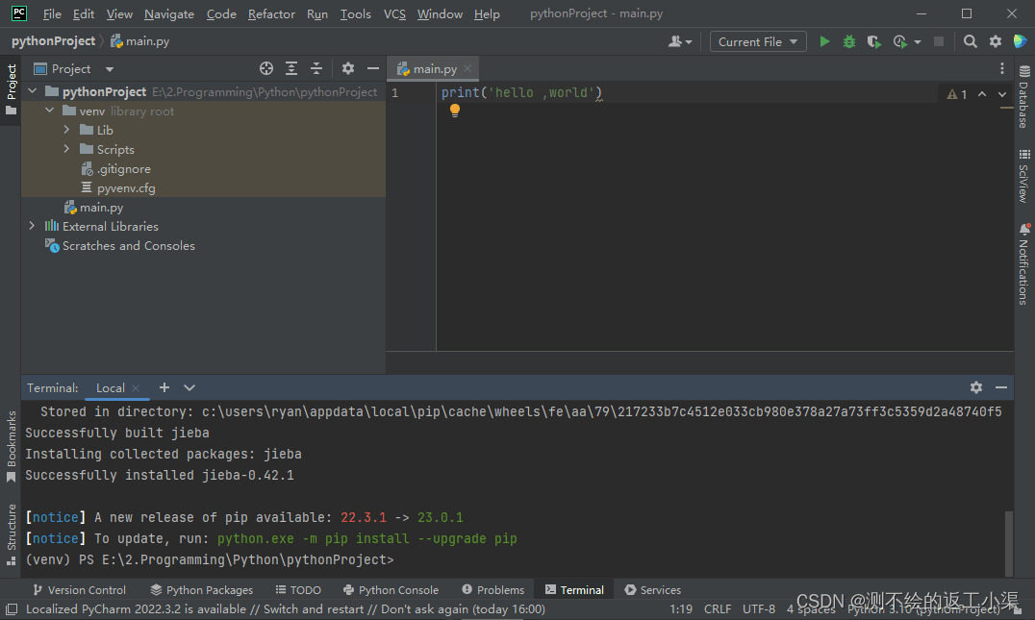
Task: Open the TODO tool window
Action: [x=298, y=589]
